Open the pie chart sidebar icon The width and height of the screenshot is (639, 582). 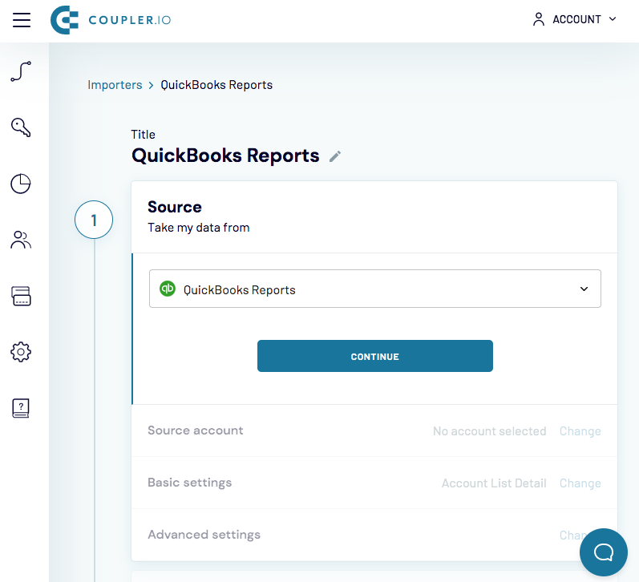pos(21,184)
